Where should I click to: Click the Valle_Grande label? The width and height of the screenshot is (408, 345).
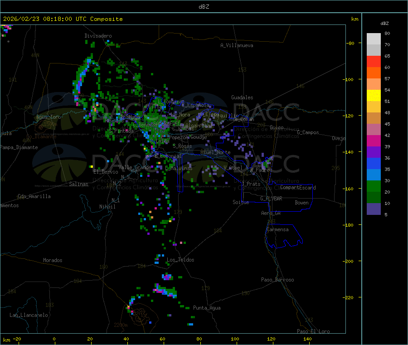(135, 167)
